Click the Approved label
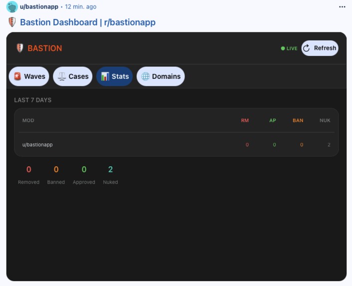Screen dimensions: 352x286 pos(84,182)
